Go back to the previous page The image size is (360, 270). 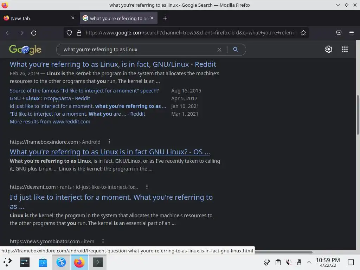tap(8, 33)
